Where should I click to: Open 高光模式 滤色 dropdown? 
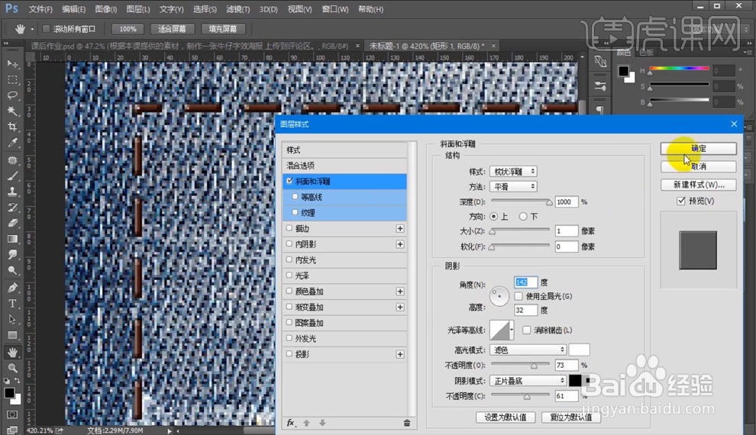(x=528, y=350)
